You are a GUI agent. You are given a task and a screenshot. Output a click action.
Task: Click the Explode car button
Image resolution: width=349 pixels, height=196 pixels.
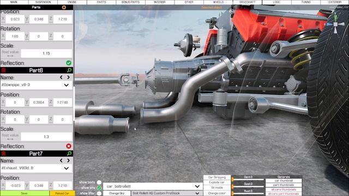[217, 182]
